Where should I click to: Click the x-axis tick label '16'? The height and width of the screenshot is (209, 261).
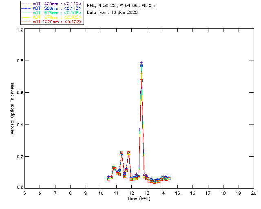(192, 193)
